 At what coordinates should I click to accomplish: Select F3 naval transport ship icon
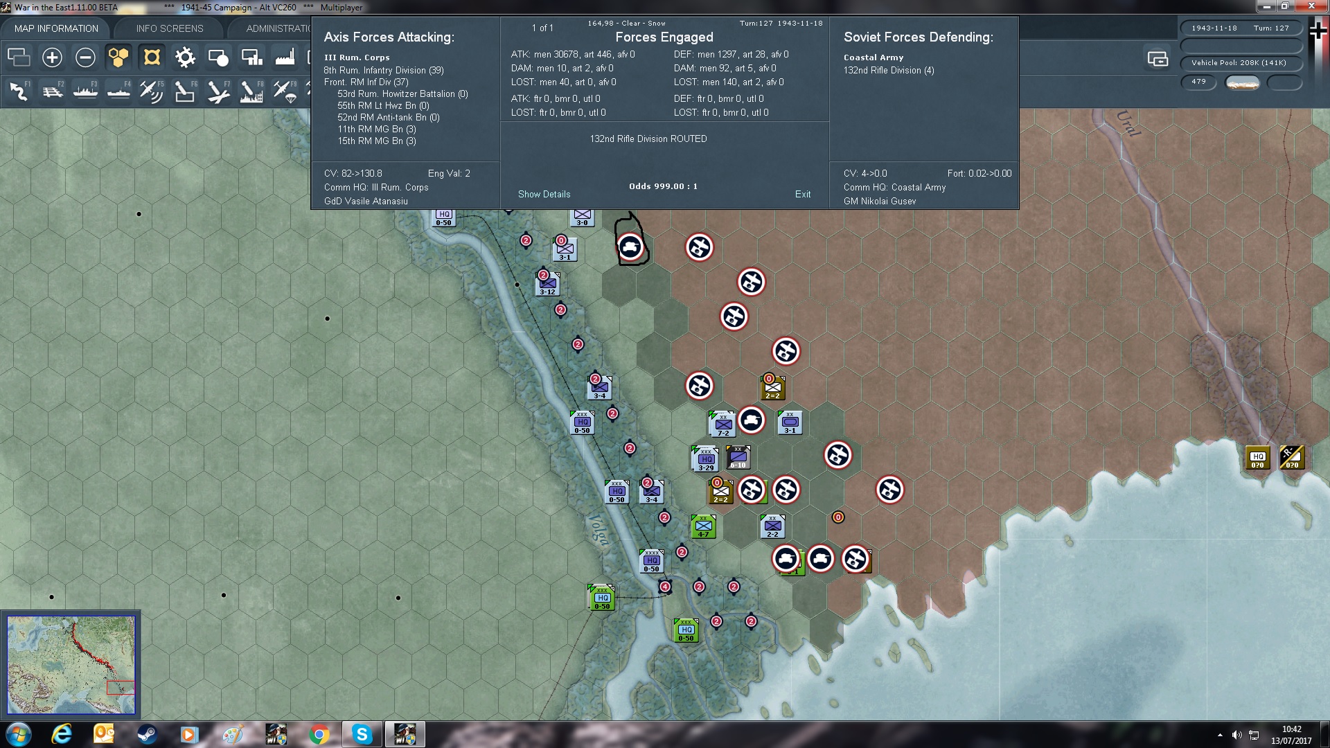[x=85, y=91]
